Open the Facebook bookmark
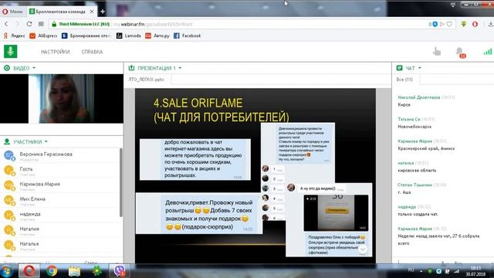This screenshot has width=494, height=278. click(187, 36)
